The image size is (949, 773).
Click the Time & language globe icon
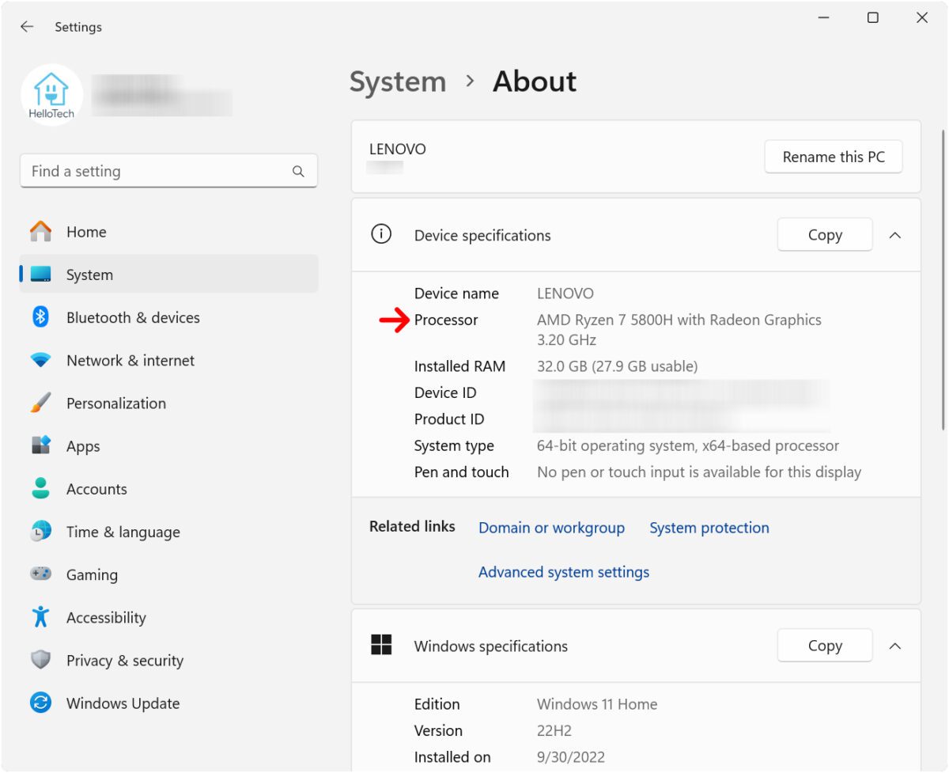point(40,531)
